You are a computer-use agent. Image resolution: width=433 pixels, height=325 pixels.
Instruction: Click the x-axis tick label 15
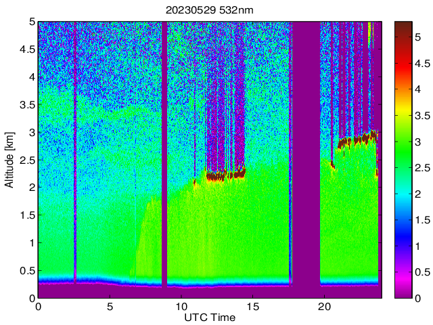pyautogui.click(x=252, y=306)
